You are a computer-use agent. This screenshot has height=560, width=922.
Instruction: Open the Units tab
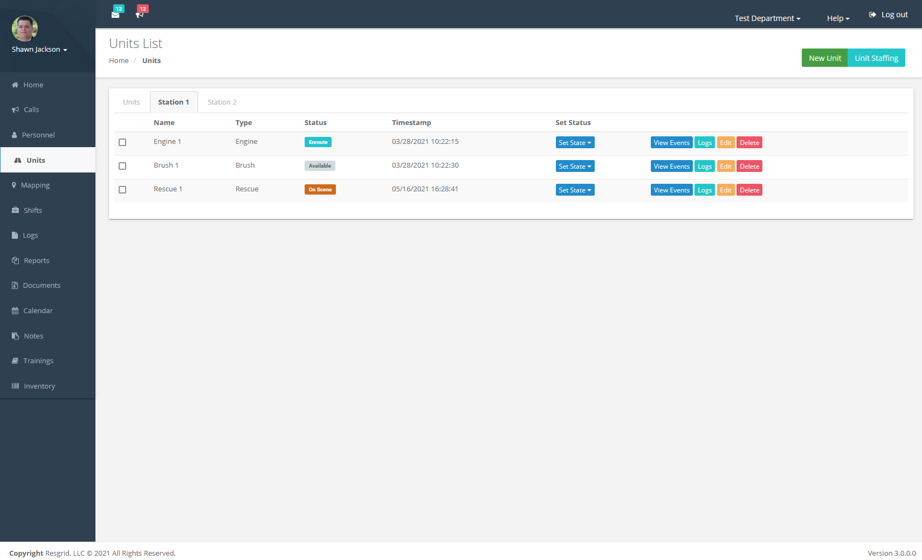pos(131,102)
